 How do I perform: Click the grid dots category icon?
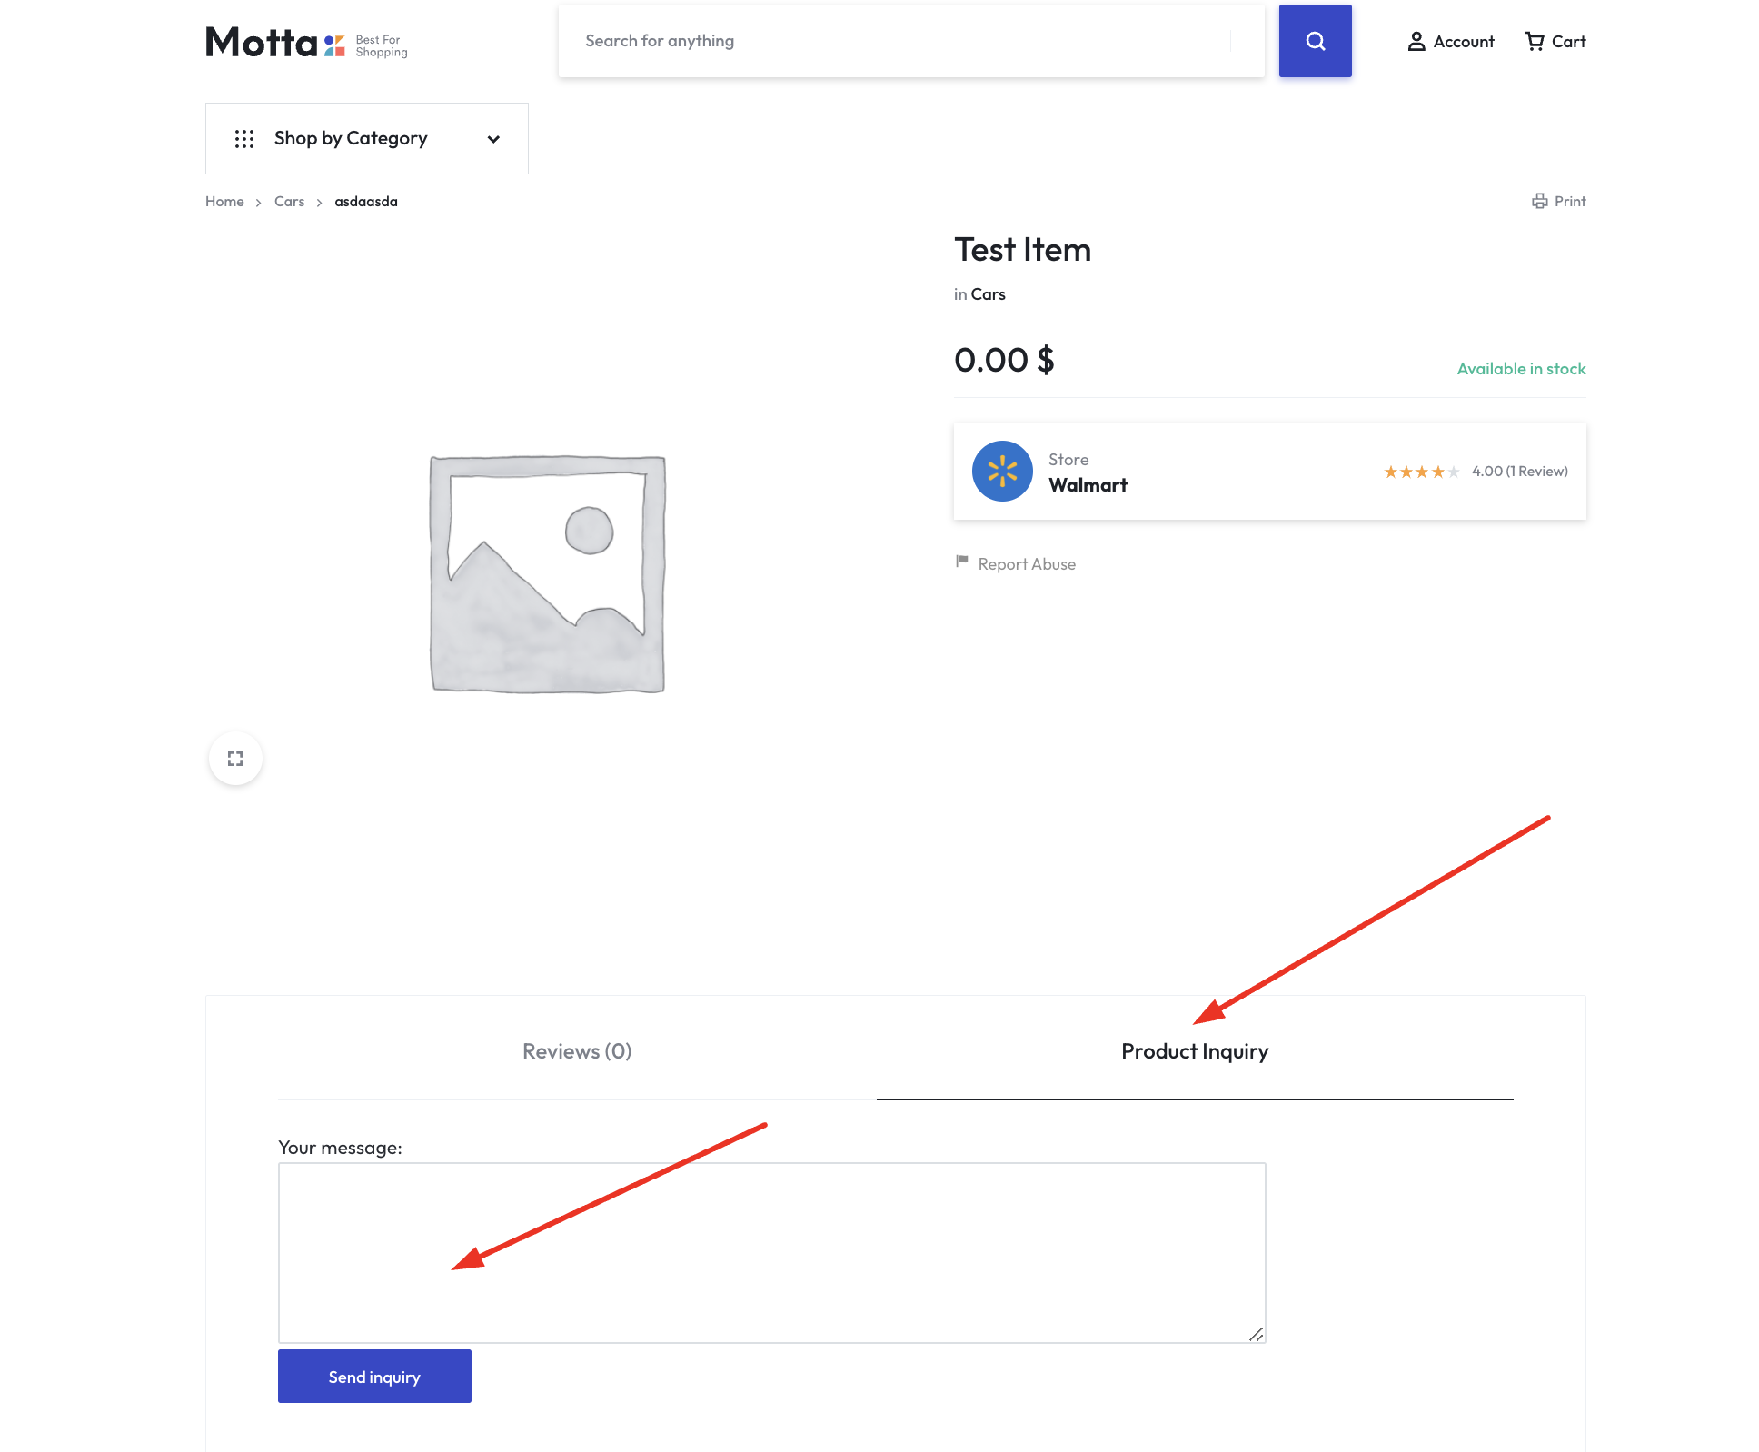(244, 139)
